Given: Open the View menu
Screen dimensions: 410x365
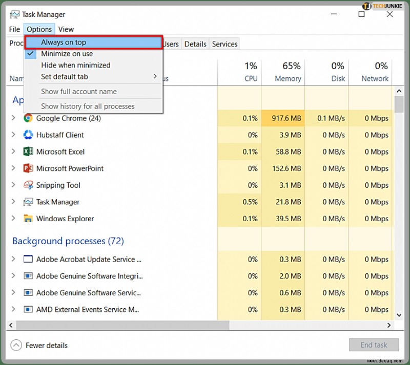Looking at the screenshot, I should click(66, 29).
